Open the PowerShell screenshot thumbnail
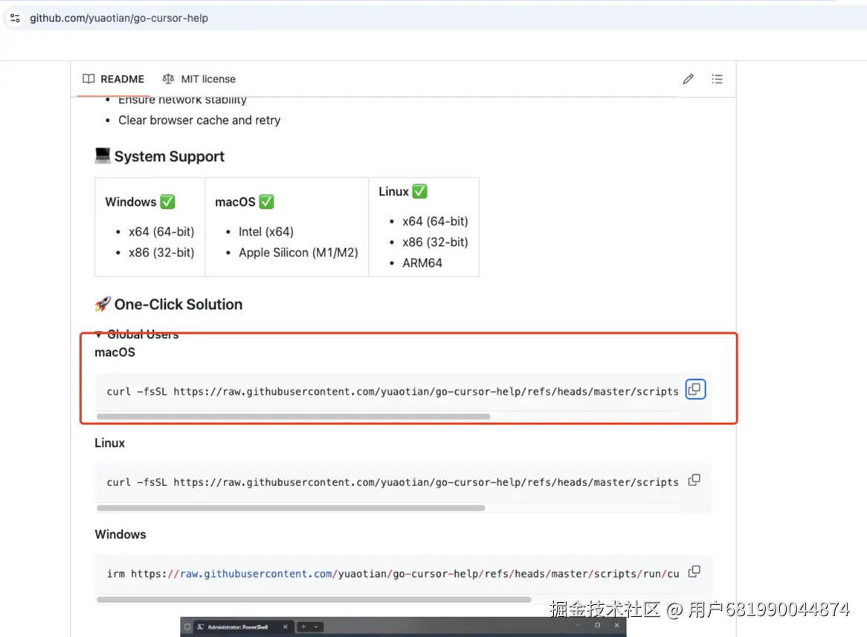 click(403, 627)
